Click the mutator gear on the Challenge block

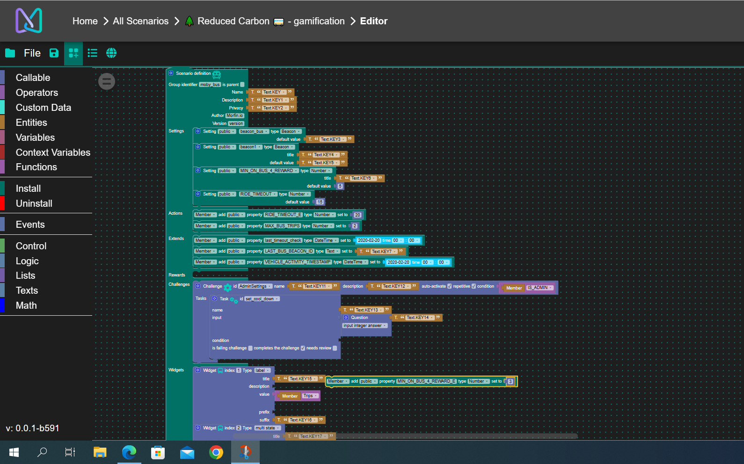tap(198, 286)
